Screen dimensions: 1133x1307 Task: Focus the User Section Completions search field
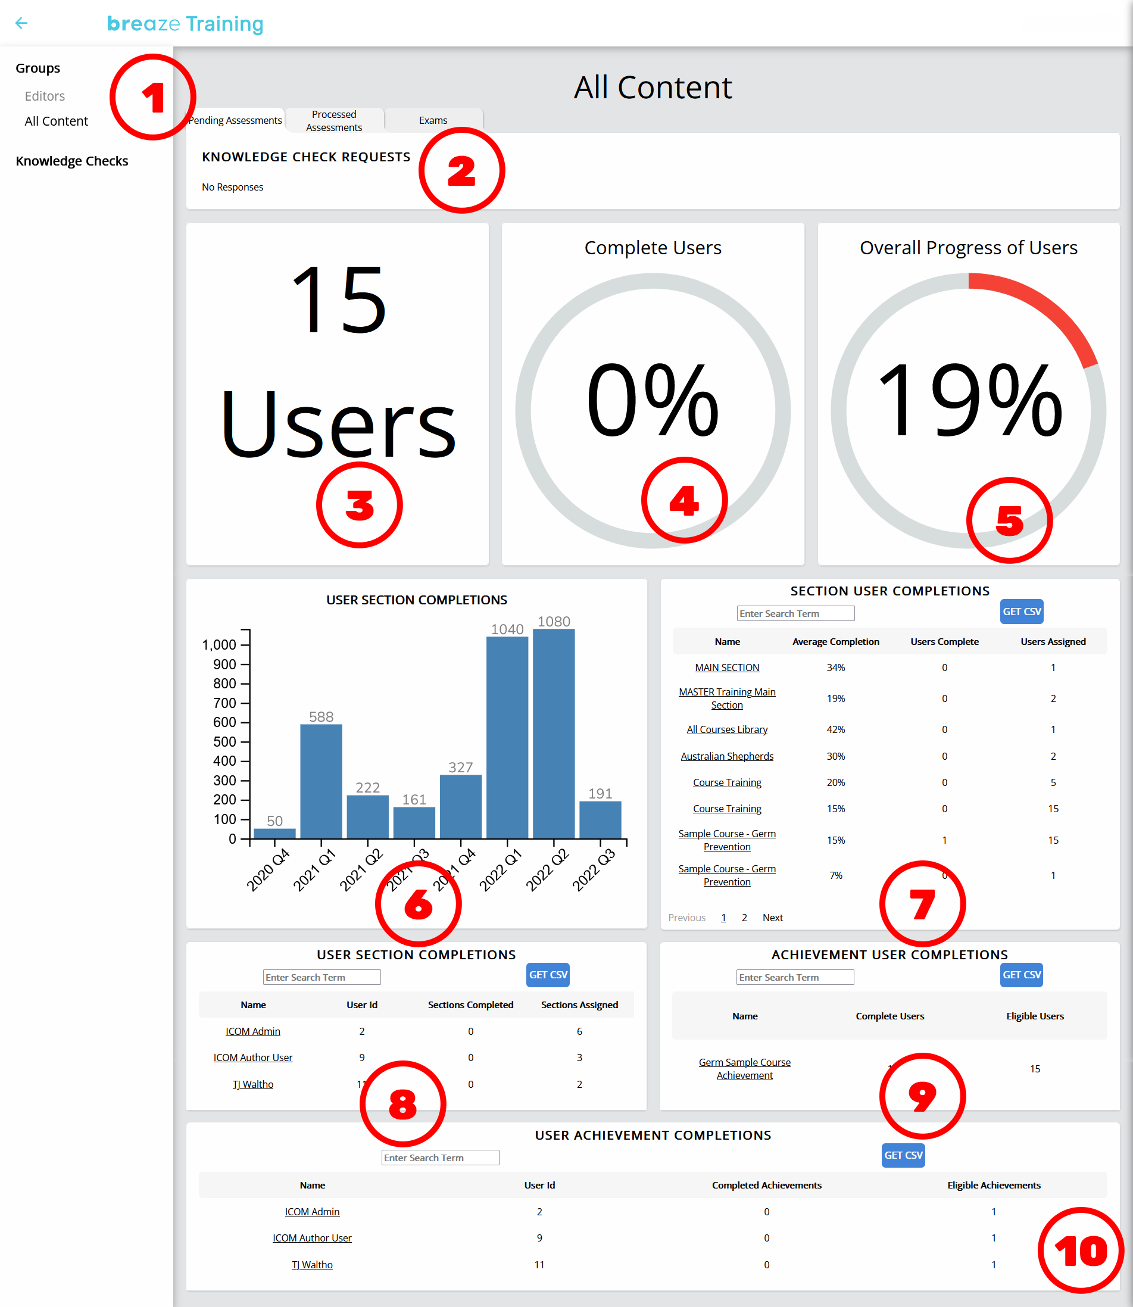pos(322,977)
